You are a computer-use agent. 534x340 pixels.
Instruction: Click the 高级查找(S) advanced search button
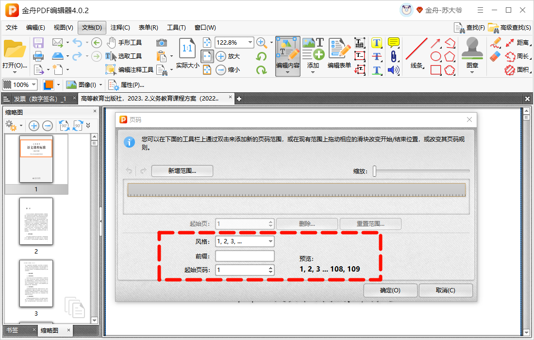tap(509, 28)
